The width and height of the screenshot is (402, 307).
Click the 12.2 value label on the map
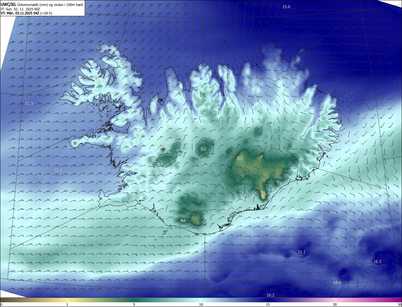[x=58, y=170]
